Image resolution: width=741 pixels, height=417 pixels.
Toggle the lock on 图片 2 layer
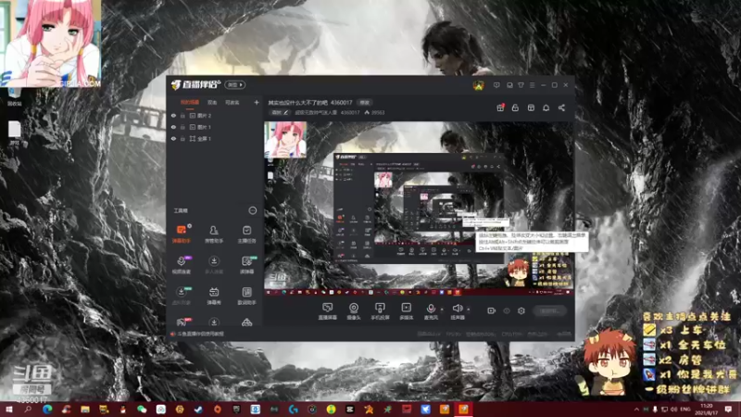182,115
